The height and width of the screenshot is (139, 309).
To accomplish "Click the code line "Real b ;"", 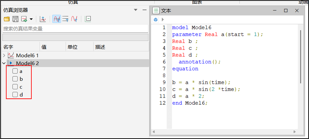I will click(x=185, y=41).
